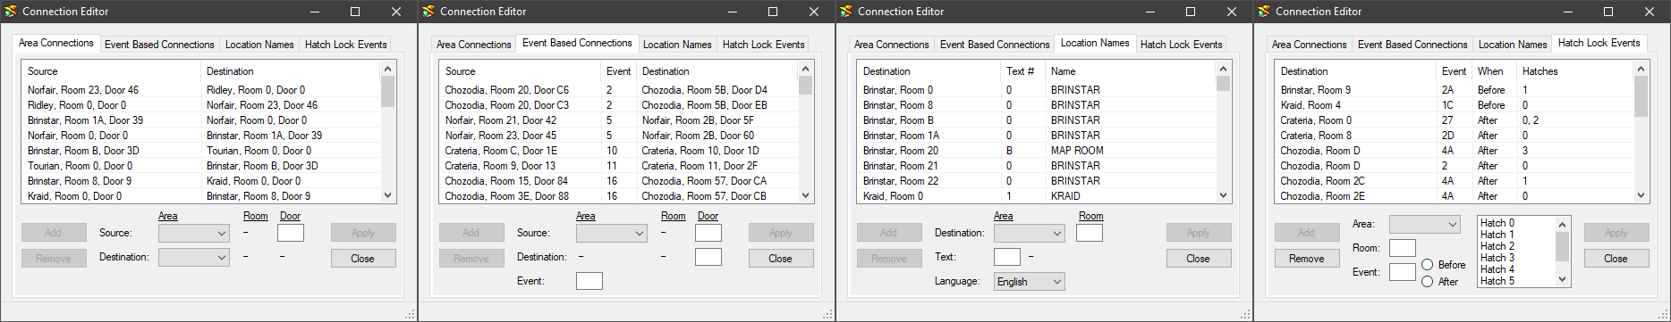Image resolution: width=1671 pixels, height=322 pixels.
Task: Click Remove button in the Event Based Connections window
Action: coord(471,259)
